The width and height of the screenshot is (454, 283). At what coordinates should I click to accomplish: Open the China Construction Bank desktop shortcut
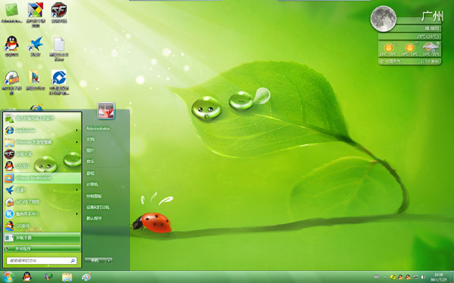coord(59,82)
